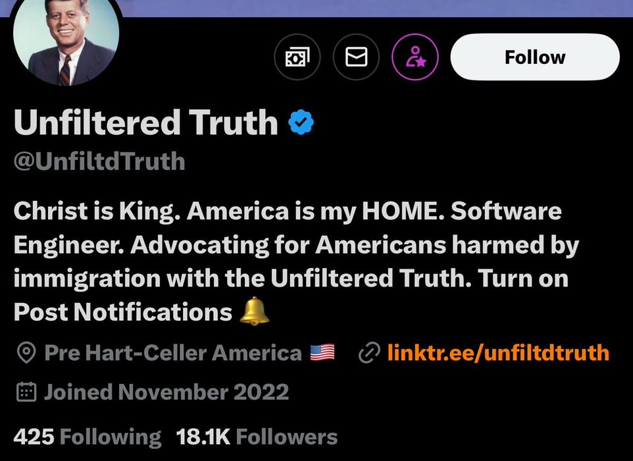Click Pre Hart-Celler America location text
Image resolution: width=633 pixels, height=461 pixels.
click(x=172, y=354)
